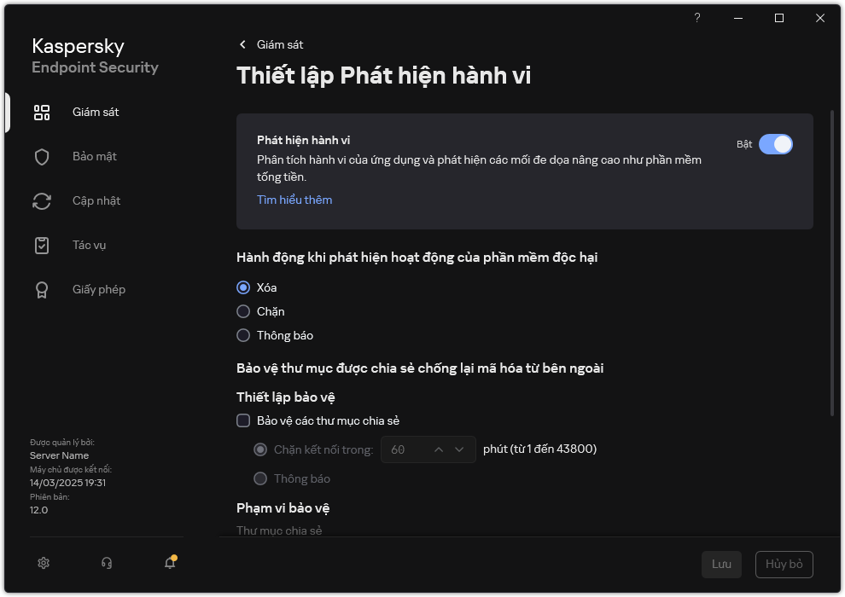The height and width of the screenshot is (597, 845).
Task: Open help with the question mark icon
Action: coord(696,18)
